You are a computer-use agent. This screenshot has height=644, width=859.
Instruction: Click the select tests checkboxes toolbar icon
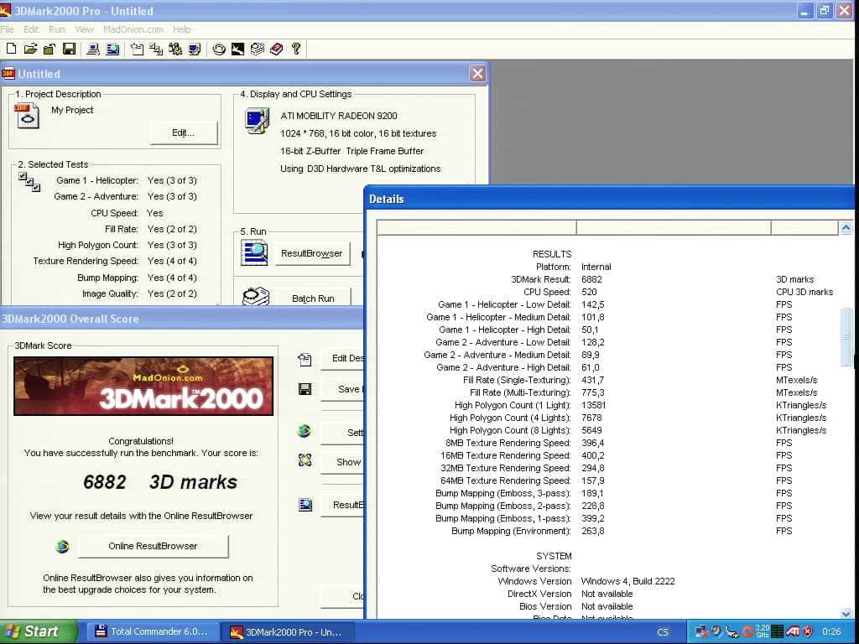pos(156,49)
